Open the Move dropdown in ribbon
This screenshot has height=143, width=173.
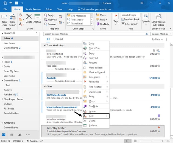[x=102, y=15]
